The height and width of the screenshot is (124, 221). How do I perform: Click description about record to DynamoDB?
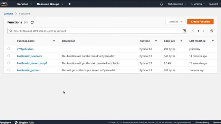coord(88,56)
